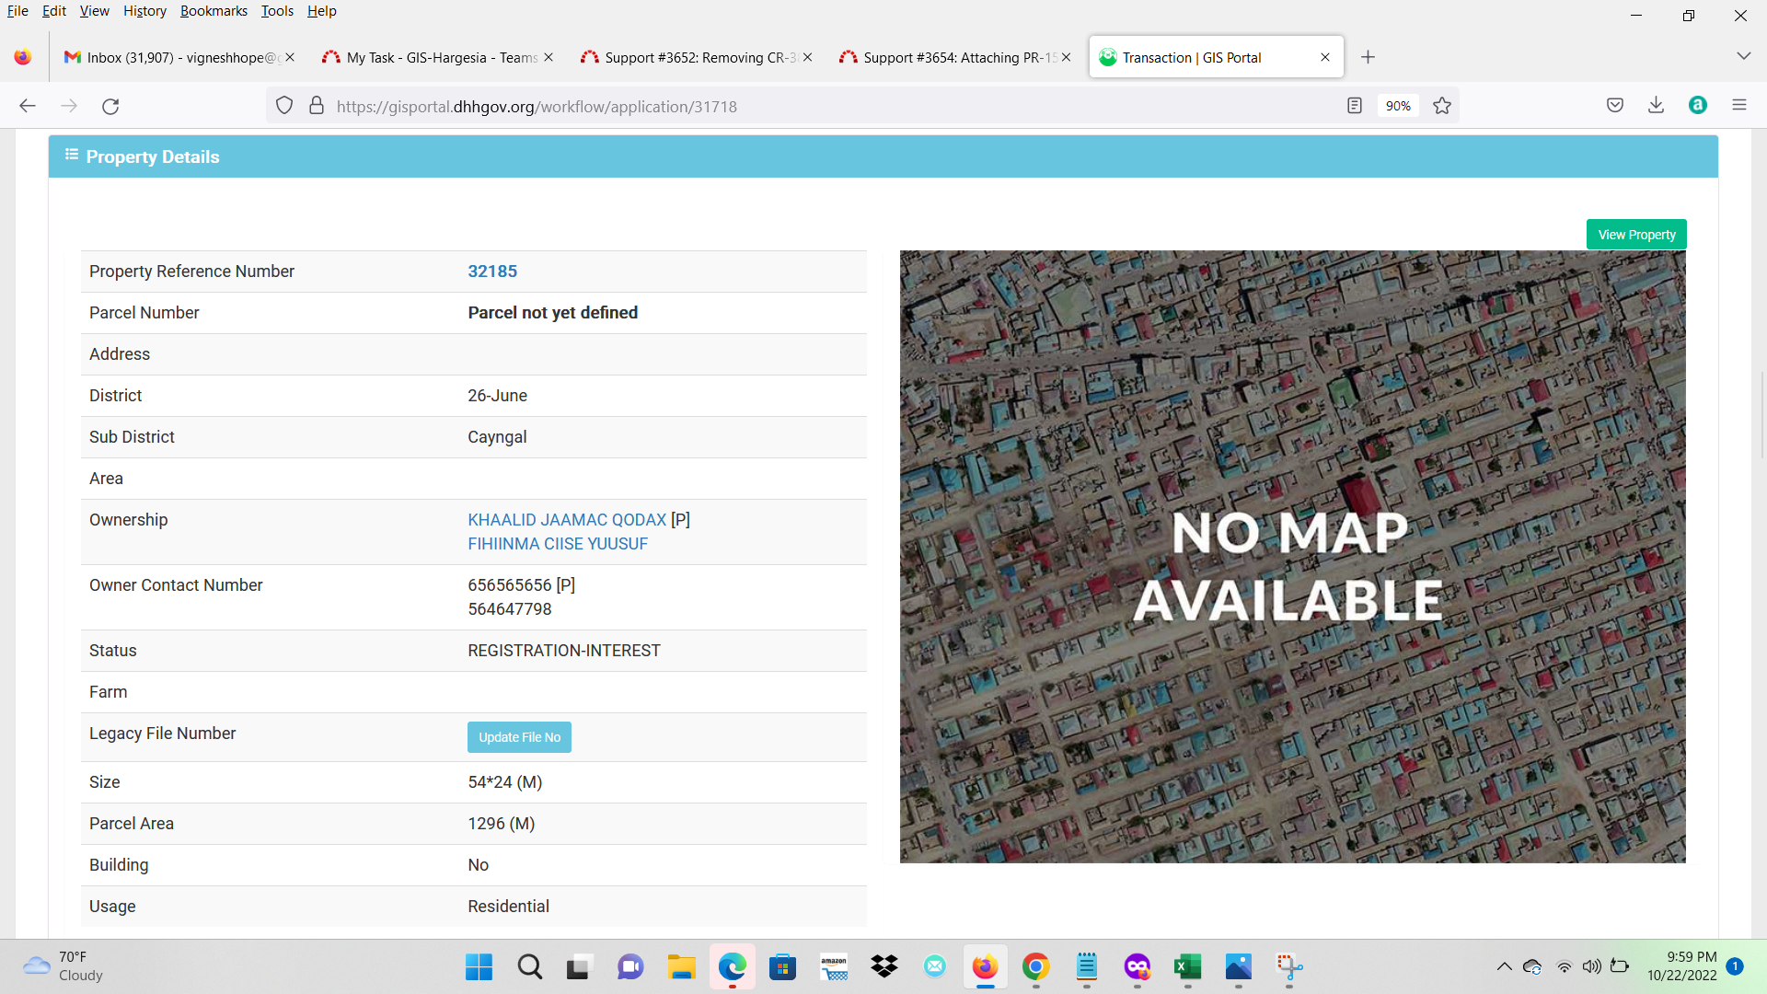Viewport: 1767px width, 994px height.
Task: Open the View menu
Action: pyautogui.click(x=94, y=11)
